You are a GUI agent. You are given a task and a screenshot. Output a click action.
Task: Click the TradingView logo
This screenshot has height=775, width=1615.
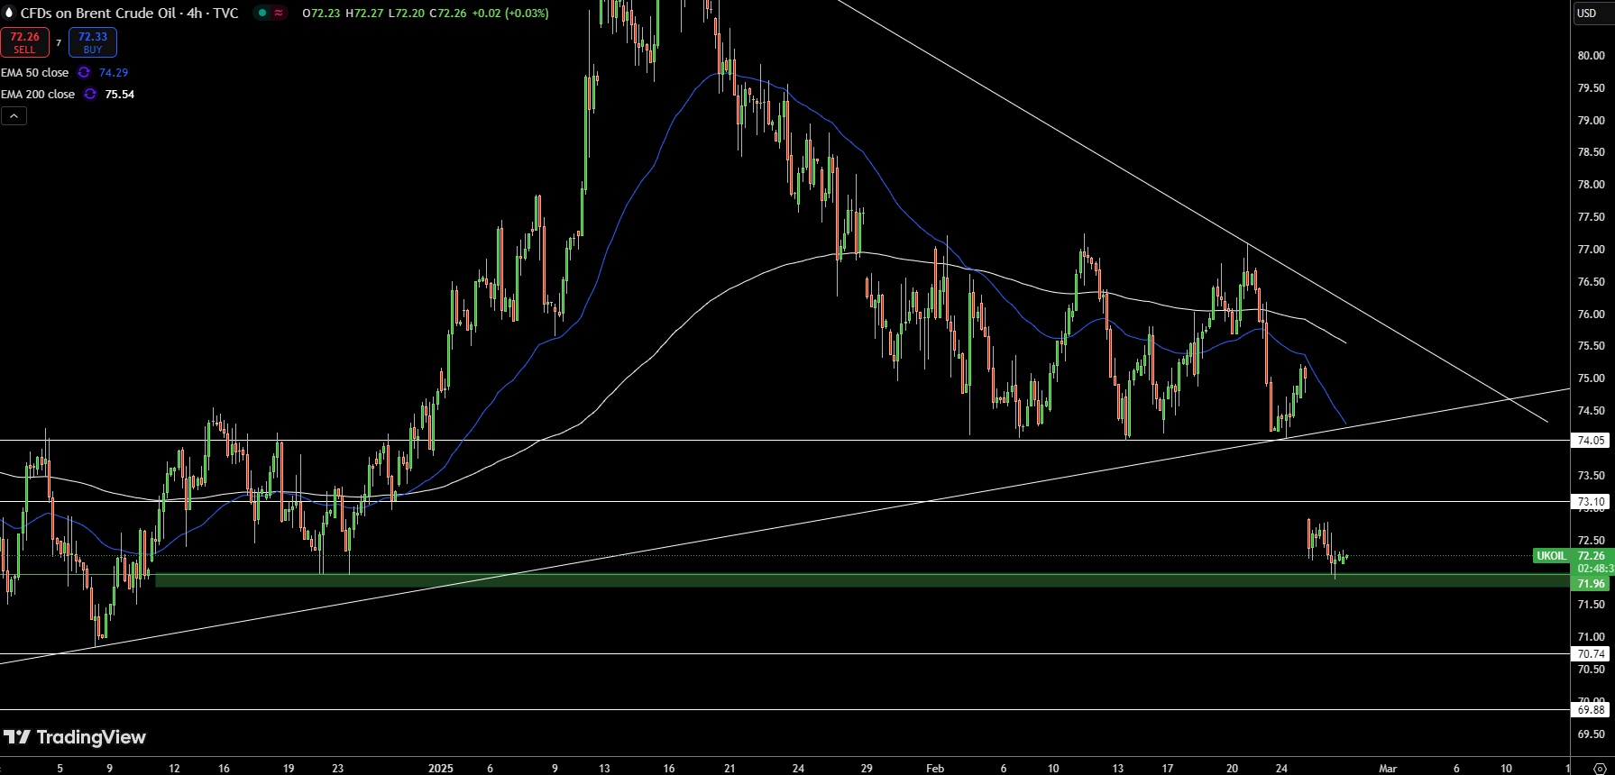(75, 737)
